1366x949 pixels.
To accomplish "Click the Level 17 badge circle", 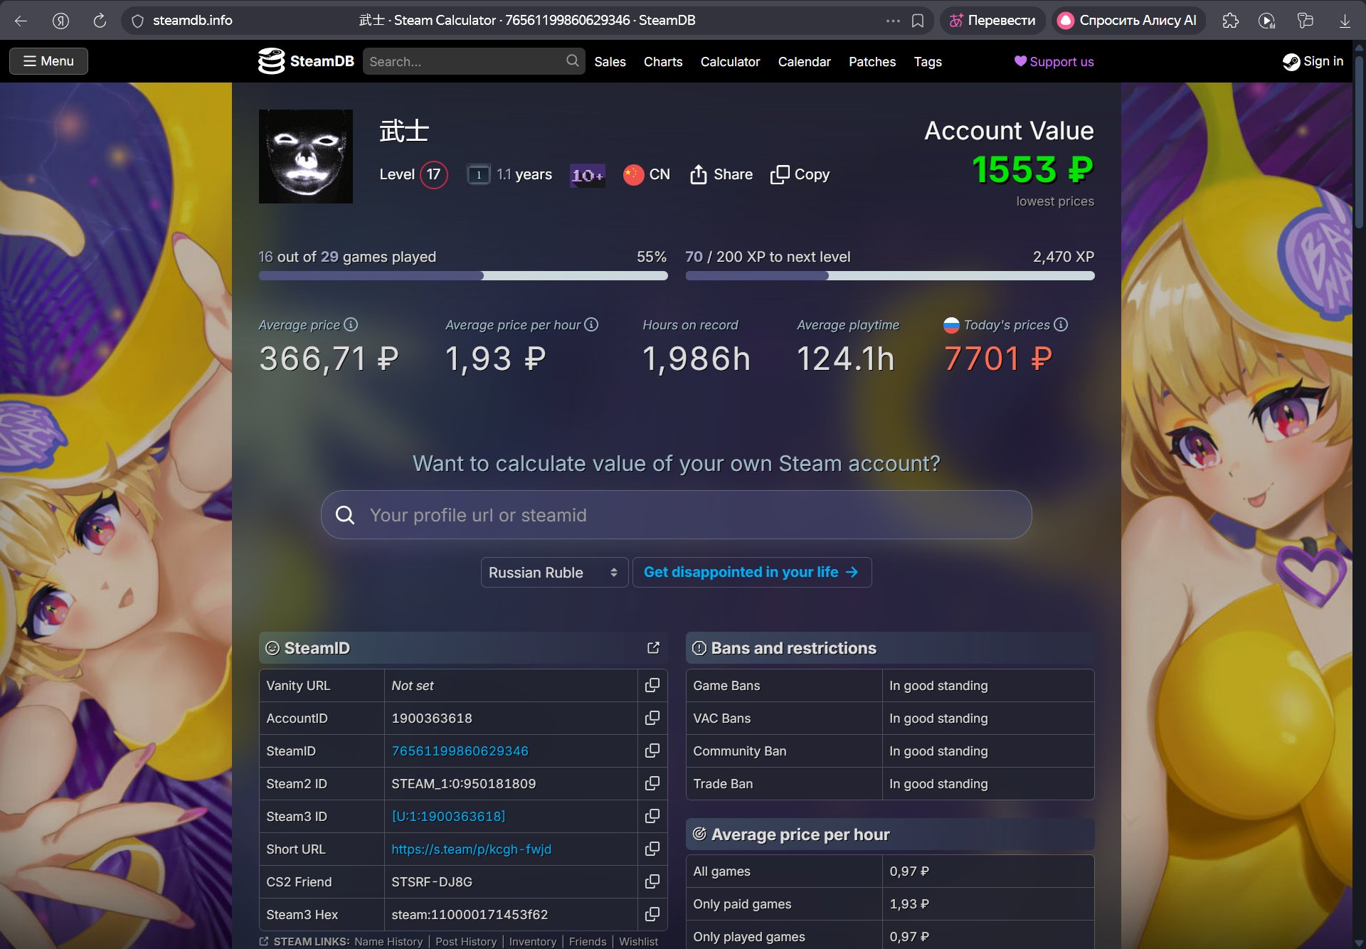I will 433,174.
